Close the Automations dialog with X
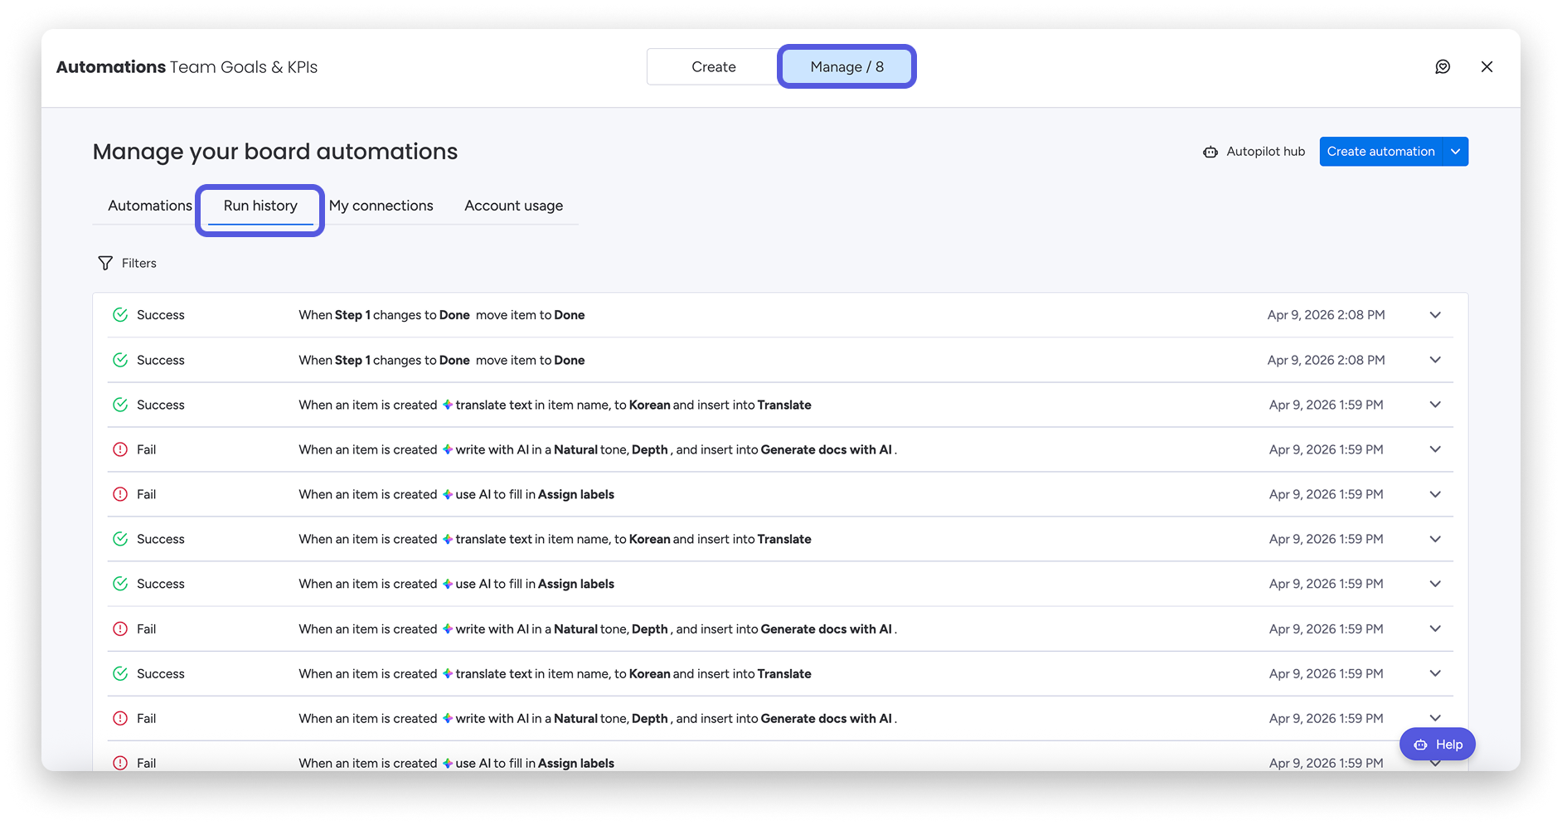Viewport: 1562px width, 825px height. [x=1487, y=67]
